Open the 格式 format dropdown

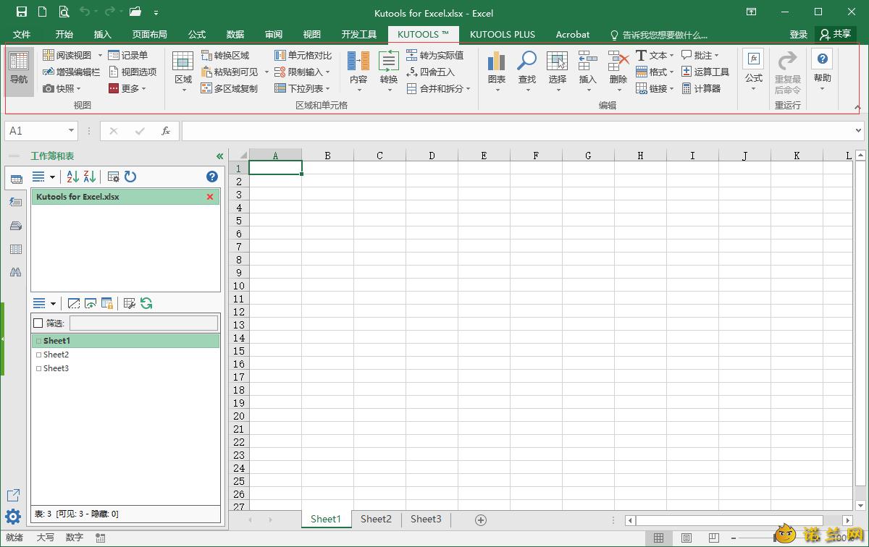[x=655, y=72]
